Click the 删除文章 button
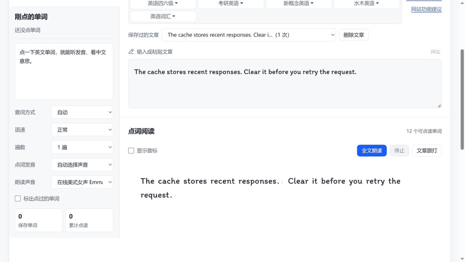Viewport: 465px width, 262px height. click(354, 35)
